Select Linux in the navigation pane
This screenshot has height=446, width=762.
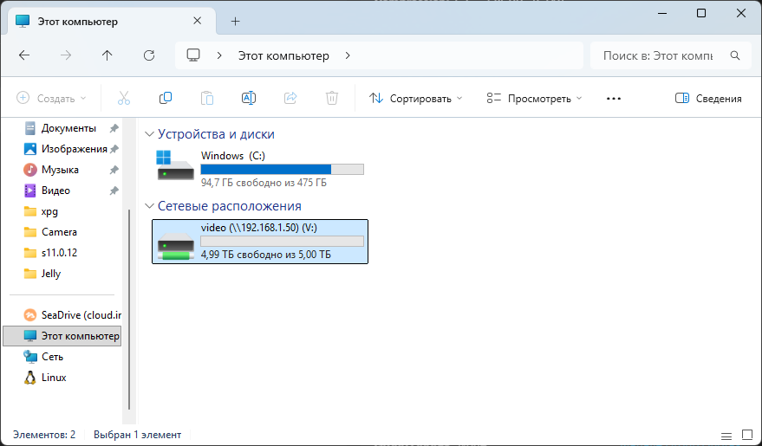[x=54, y=378]
